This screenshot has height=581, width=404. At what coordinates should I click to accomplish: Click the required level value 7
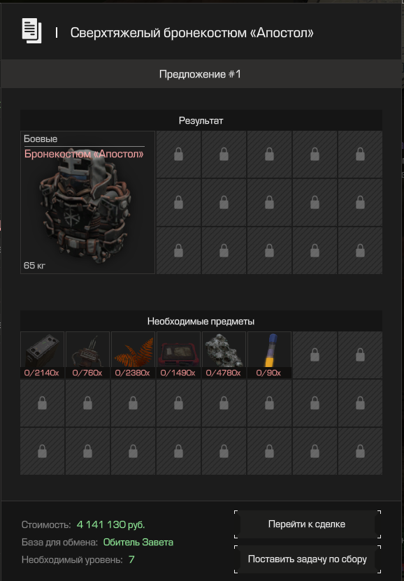(x=131, y=559)
